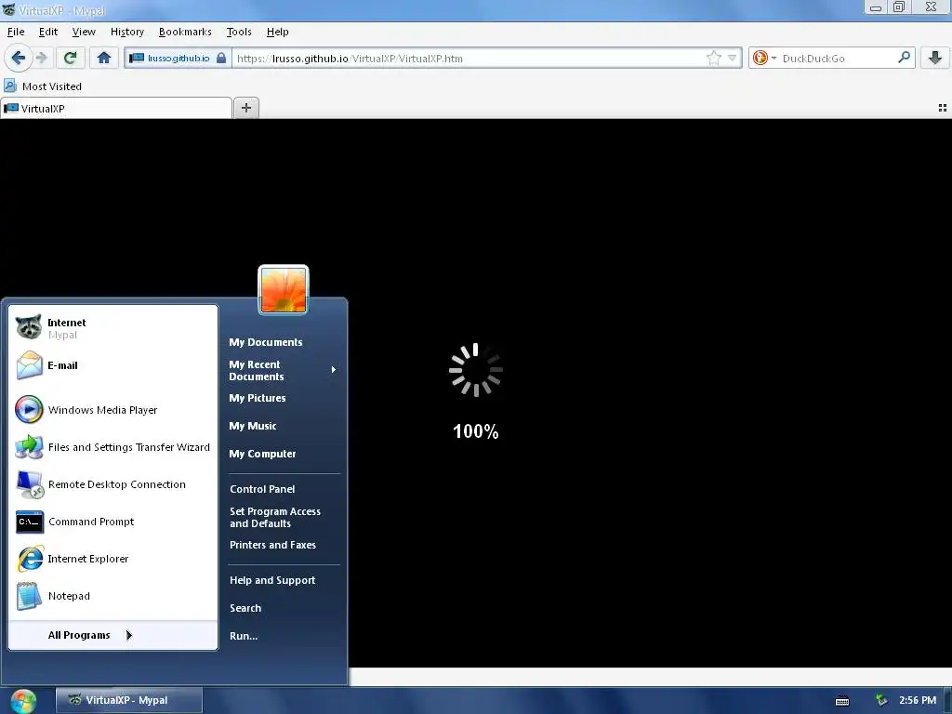Reload the page with the refresh icon

pos(71,58)
